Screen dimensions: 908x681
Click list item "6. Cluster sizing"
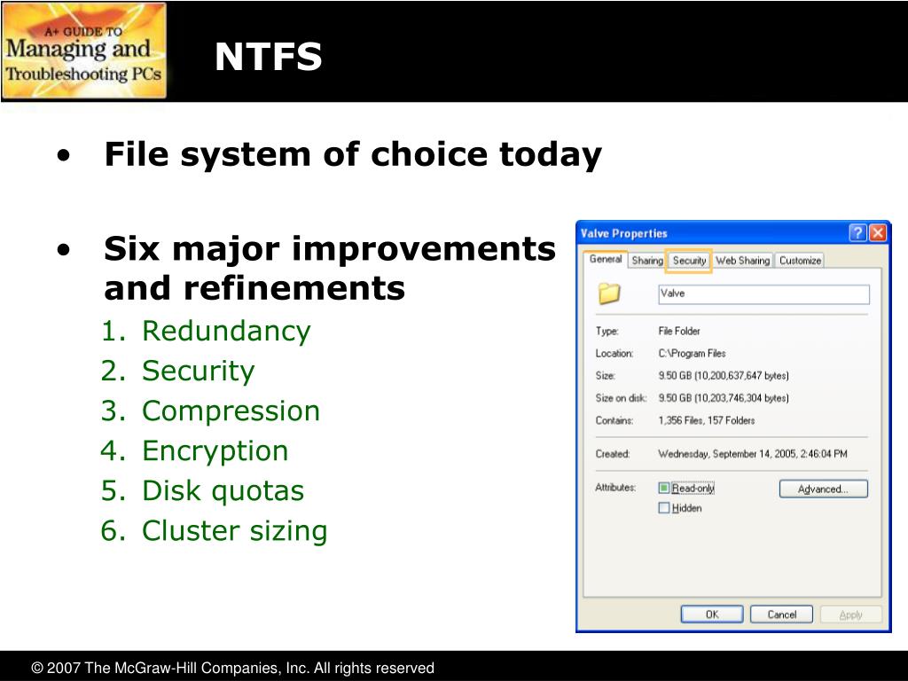click(215, 531)
